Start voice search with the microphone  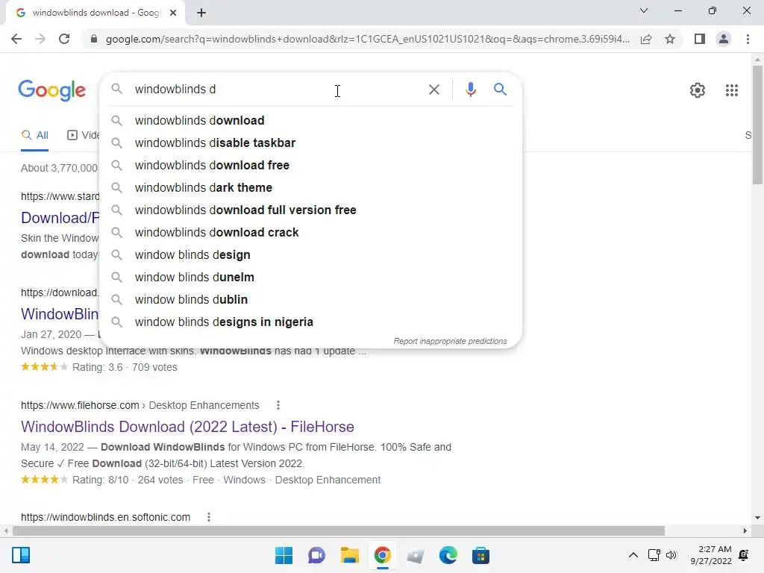[x=470, y=90]
